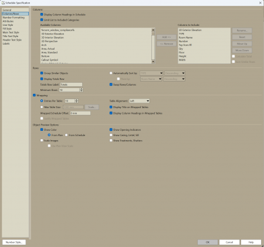Click the Number Style... button

tap(14, 242)
